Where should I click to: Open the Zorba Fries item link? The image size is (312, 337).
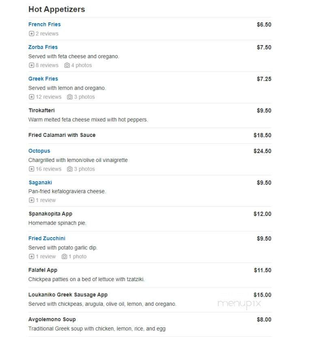click(43, 47)
